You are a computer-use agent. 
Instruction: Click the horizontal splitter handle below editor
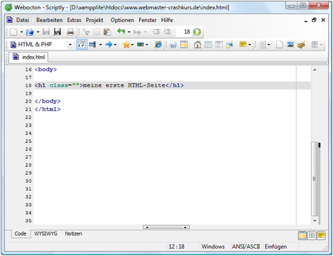point(166,227)
